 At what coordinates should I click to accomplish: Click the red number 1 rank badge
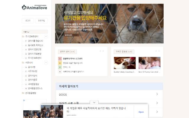point(60,59)
